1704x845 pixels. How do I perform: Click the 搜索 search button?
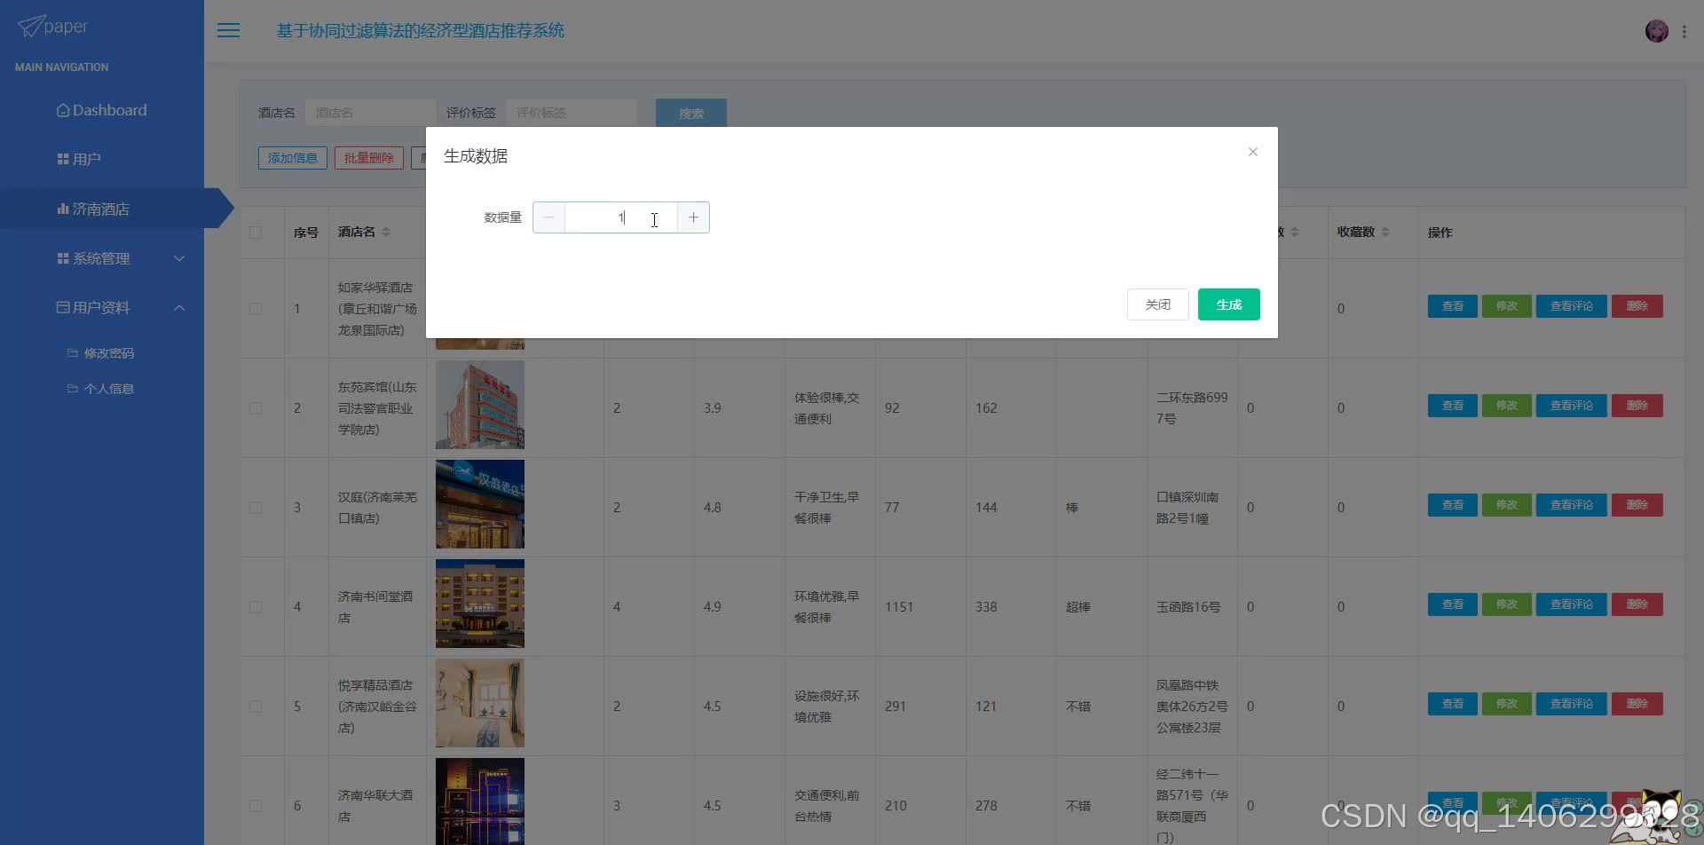[x=690, y=113]
